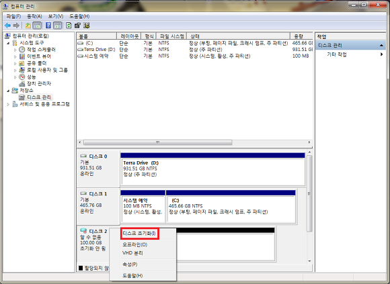The height and width of the screenshot is (284, 390).
Task: Open the 도움말(H) menu in the menu bar
Action: [x=79, y=16]
